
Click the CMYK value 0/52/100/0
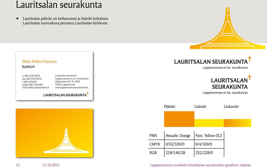(175, 144)
